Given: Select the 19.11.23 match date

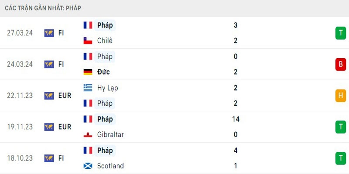Looking at the screenshot, I should (x=19, y=127).
